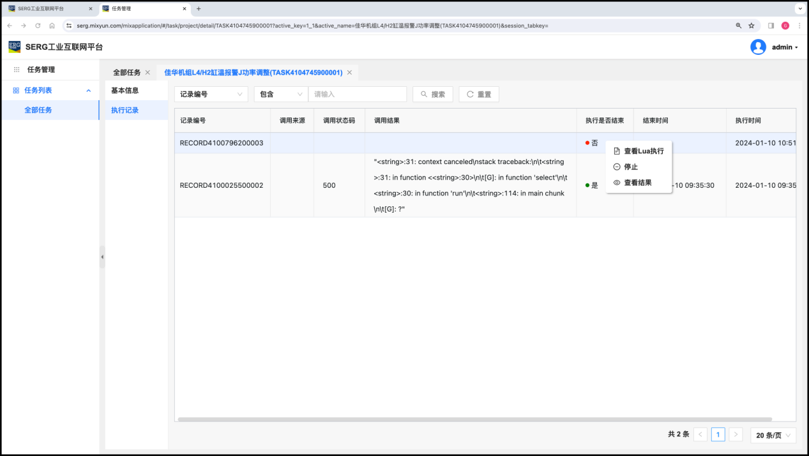Bookmark this page with star icon
The height and width of the screenshot is (456, 809).
click(x=752, y=26)
